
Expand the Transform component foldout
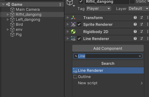[x=68, y=17]
